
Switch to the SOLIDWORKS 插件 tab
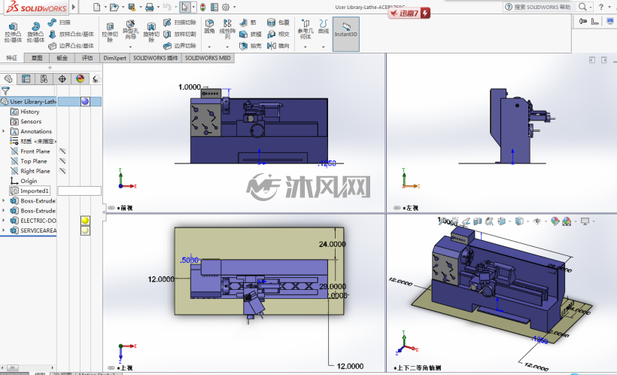156,58
